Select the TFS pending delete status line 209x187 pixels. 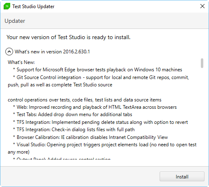click(100, 122)
